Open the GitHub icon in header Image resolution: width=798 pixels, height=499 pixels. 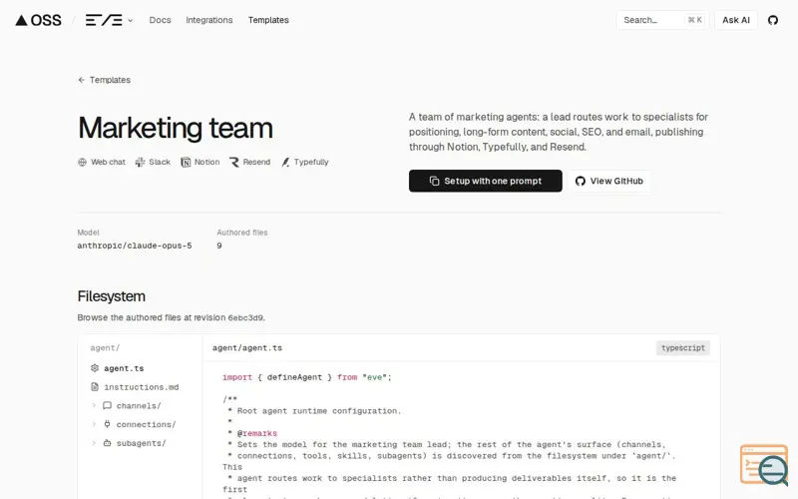click(x=772, y=20)
